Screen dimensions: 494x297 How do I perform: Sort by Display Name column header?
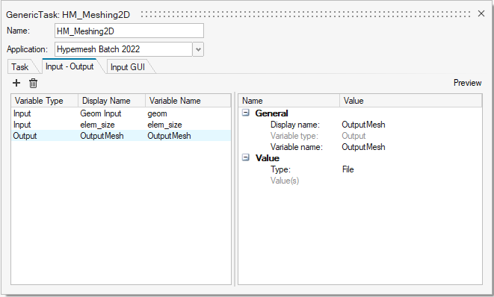point(111,101)
